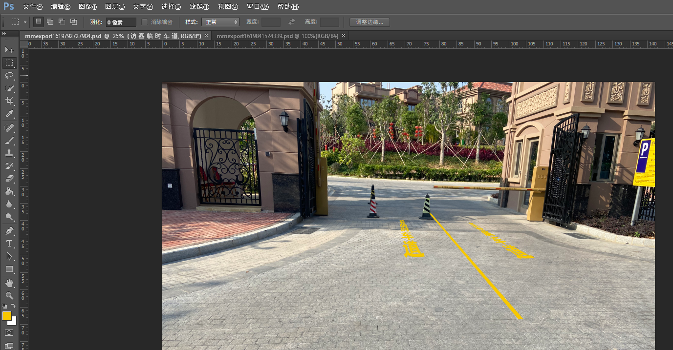Image resolution: width=673 pixels, height=350 pixels.
Task: Open the 文字(Y) menu
Action: click(x=143, y=7)
